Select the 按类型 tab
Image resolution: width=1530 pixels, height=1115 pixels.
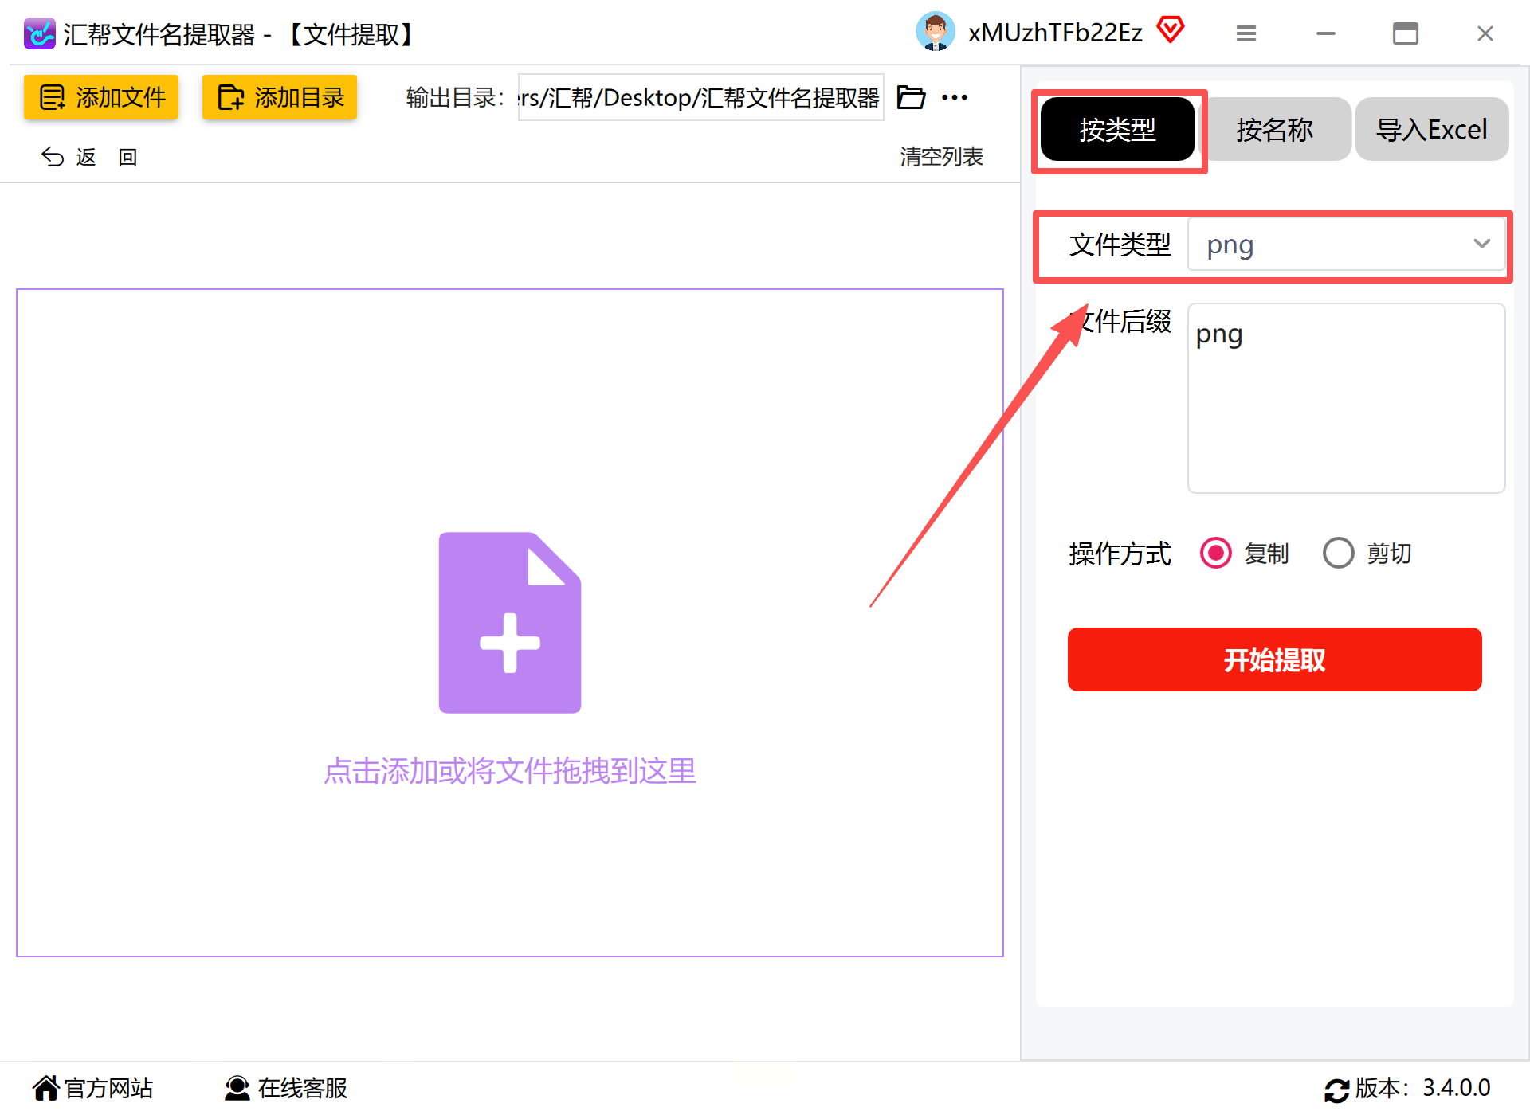1117,129
